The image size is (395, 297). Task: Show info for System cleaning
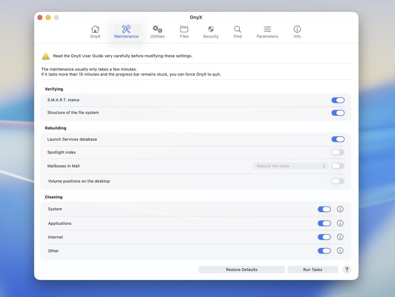click(x=340, y=209)
